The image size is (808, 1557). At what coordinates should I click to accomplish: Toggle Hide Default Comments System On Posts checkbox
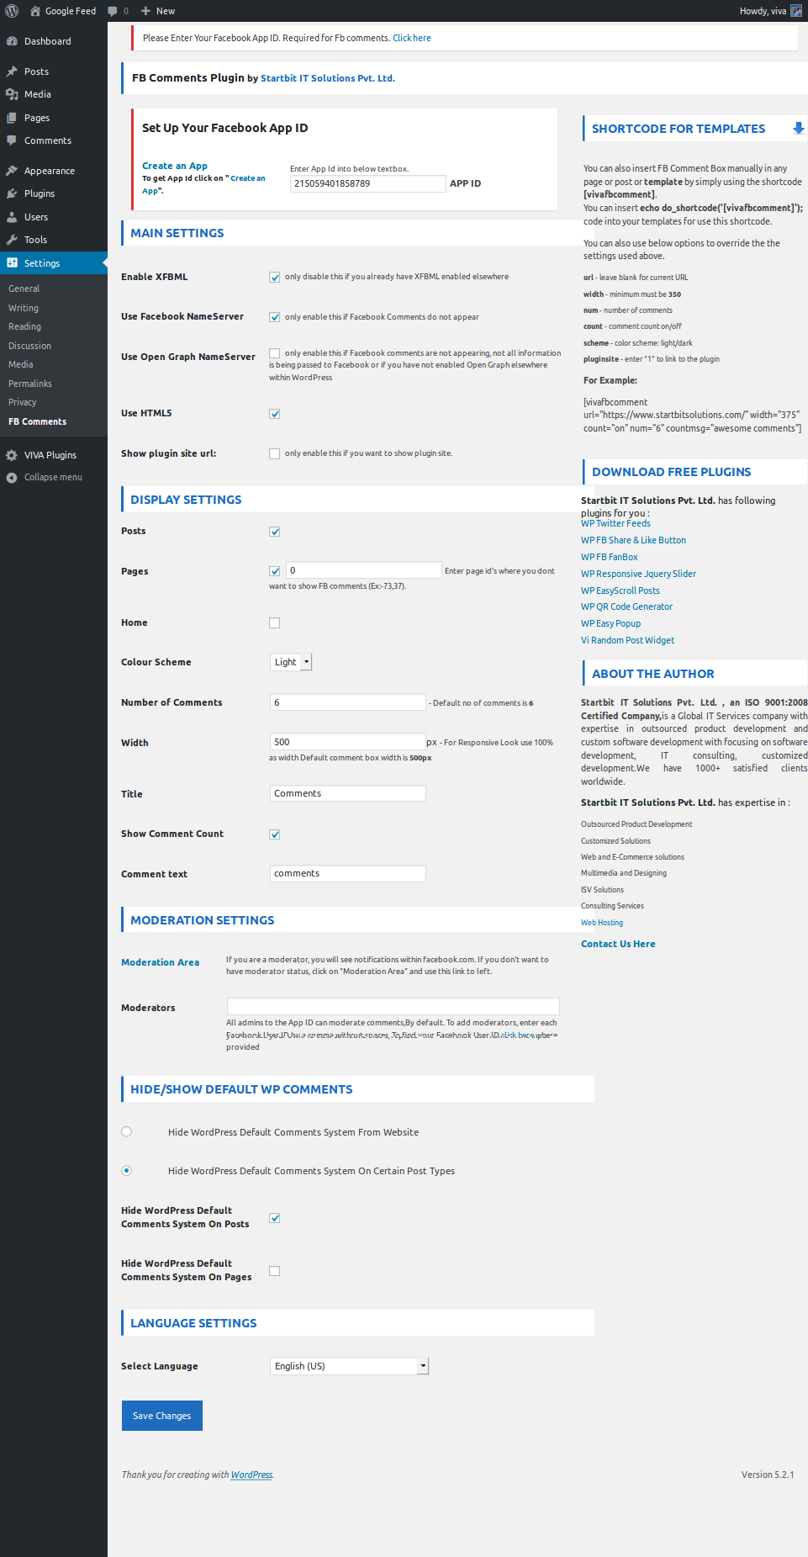click(274, 1218)
